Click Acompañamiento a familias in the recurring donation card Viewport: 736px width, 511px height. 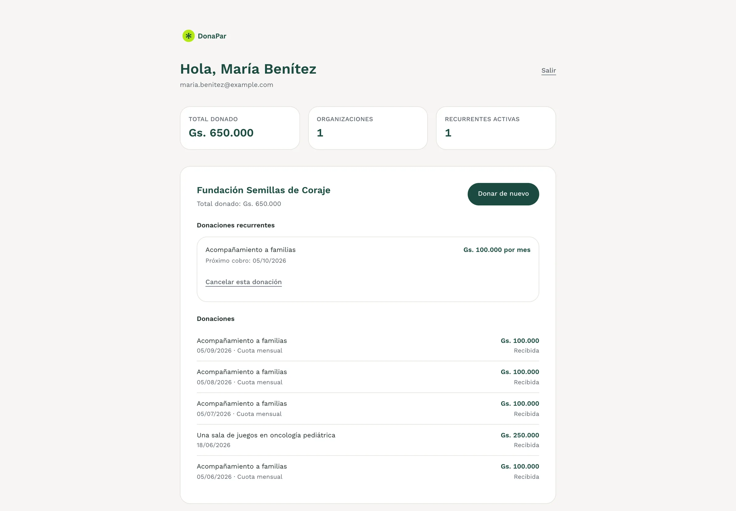tap(251, 250)
